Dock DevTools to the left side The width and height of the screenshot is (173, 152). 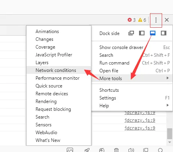coord(142,33)
